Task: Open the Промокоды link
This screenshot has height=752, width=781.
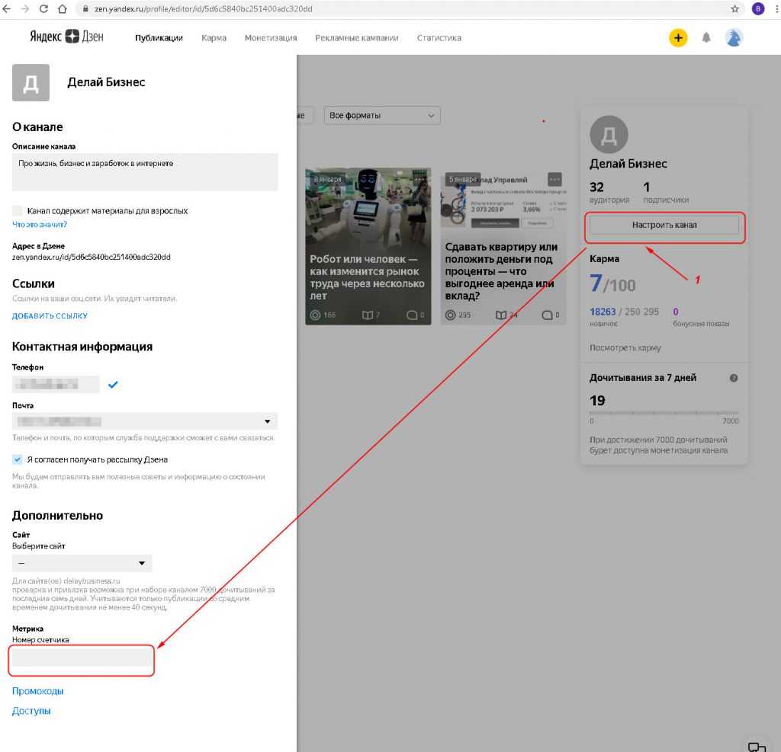Action: pyautogui.click(x=38, y=691)
